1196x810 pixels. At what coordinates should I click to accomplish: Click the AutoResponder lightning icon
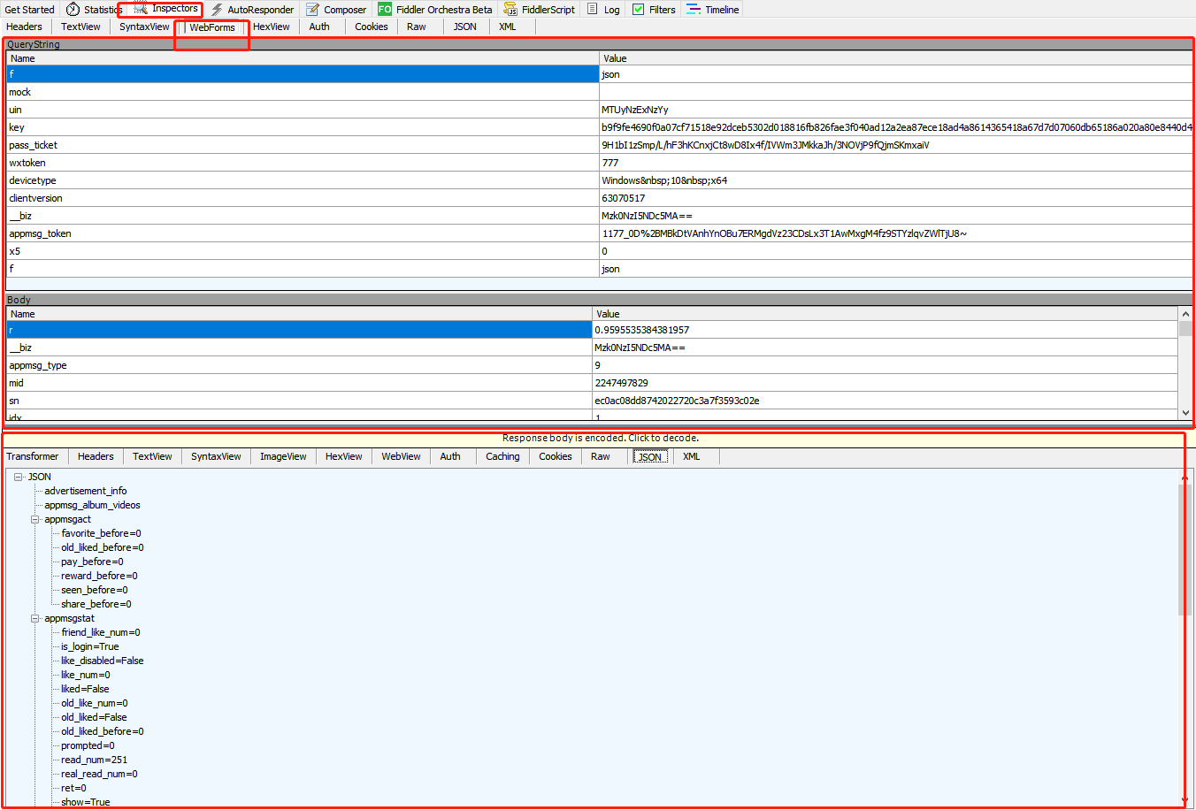217,10
